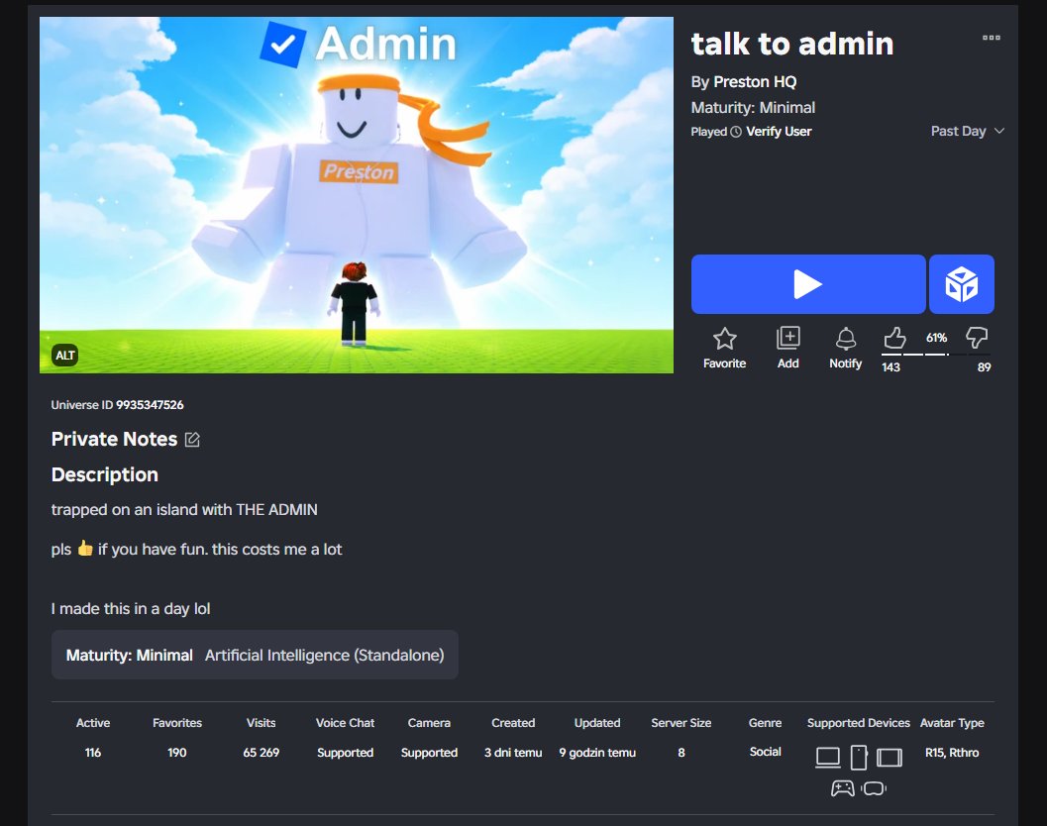Open the three-dot more options menu
This screenshot has height=826, width=1047.
[991, 38]
